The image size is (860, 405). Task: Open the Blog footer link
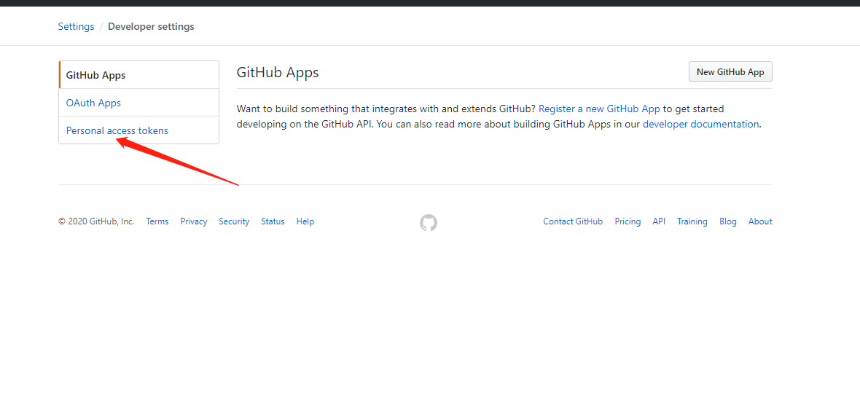728,221
